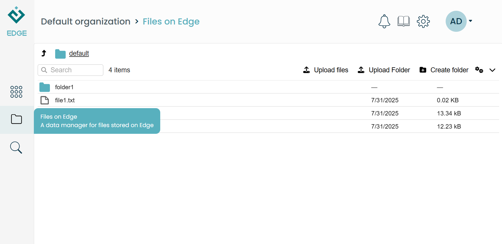Image resolution: width=502 pixels, height=244 pixels.
Task: Expand the toolbar chevron dropdown
Action: (x=492, y=70)
